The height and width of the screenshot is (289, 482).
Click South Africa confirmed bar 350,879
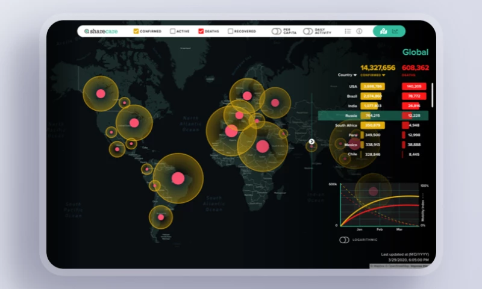[x=372, y=125]
